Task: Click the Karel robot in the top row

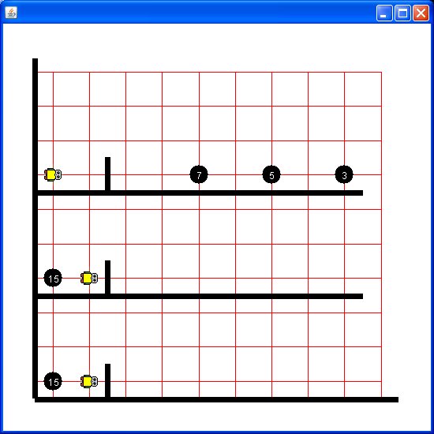Action: pos(53,175)
